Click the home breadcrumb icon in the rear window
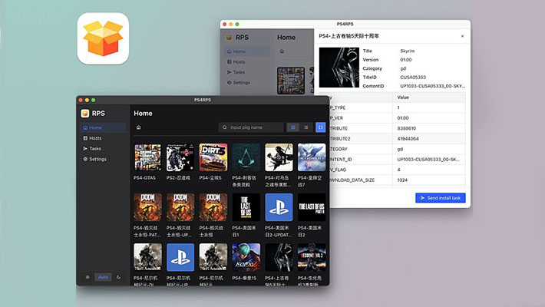This screenshot has width=545, height=307. [x=282, y=51]
